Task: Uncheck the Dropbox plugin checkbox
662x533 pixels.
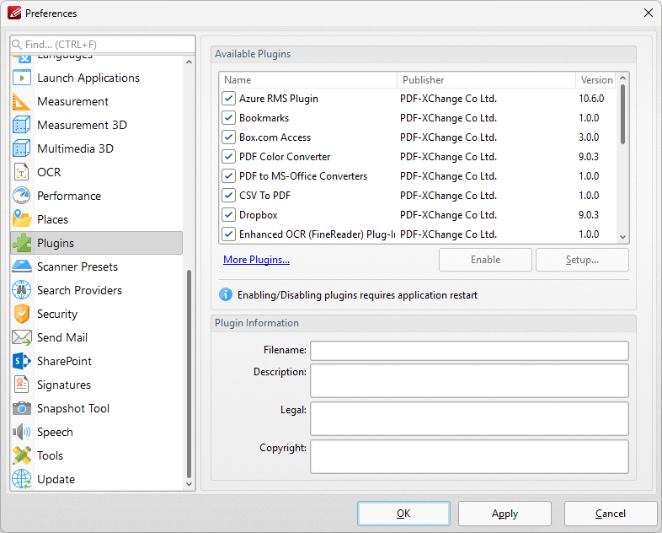Action: click(228, 215)
